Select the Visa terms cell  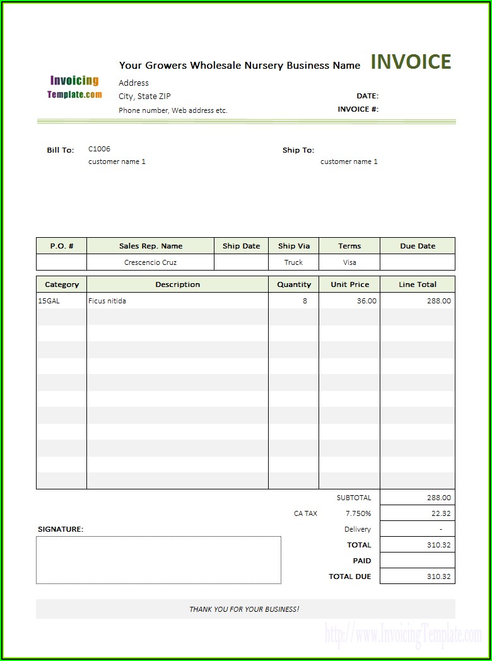pyautogui.click(x=349, y=262)
